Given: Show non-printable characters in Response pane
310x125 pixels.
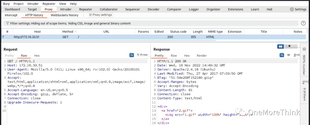Looking at the screenshot, I should (x=289, y=55).
